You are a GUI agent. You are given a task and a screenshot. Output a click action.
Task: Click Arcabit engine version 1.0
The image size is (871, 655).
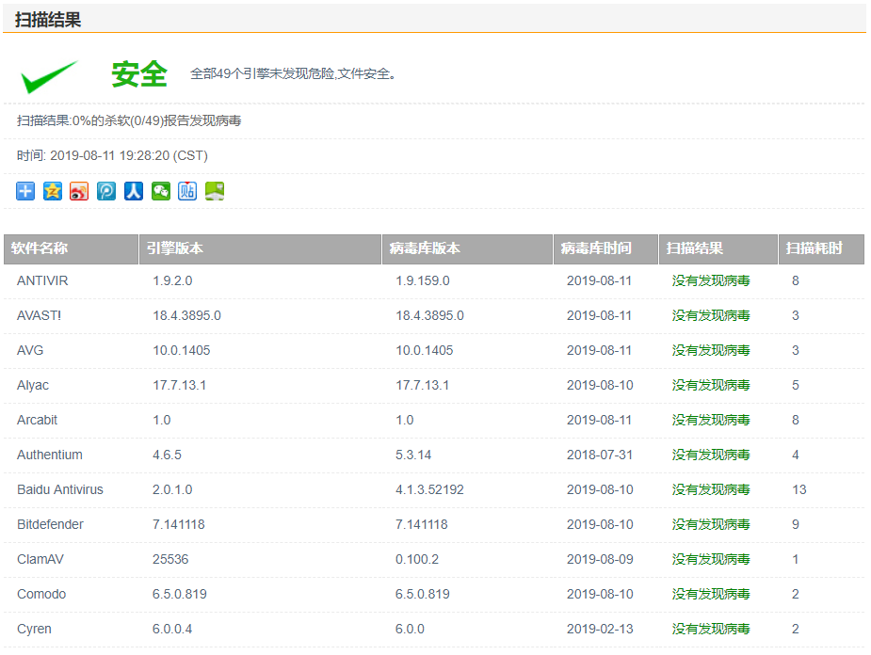coord(162,421)
